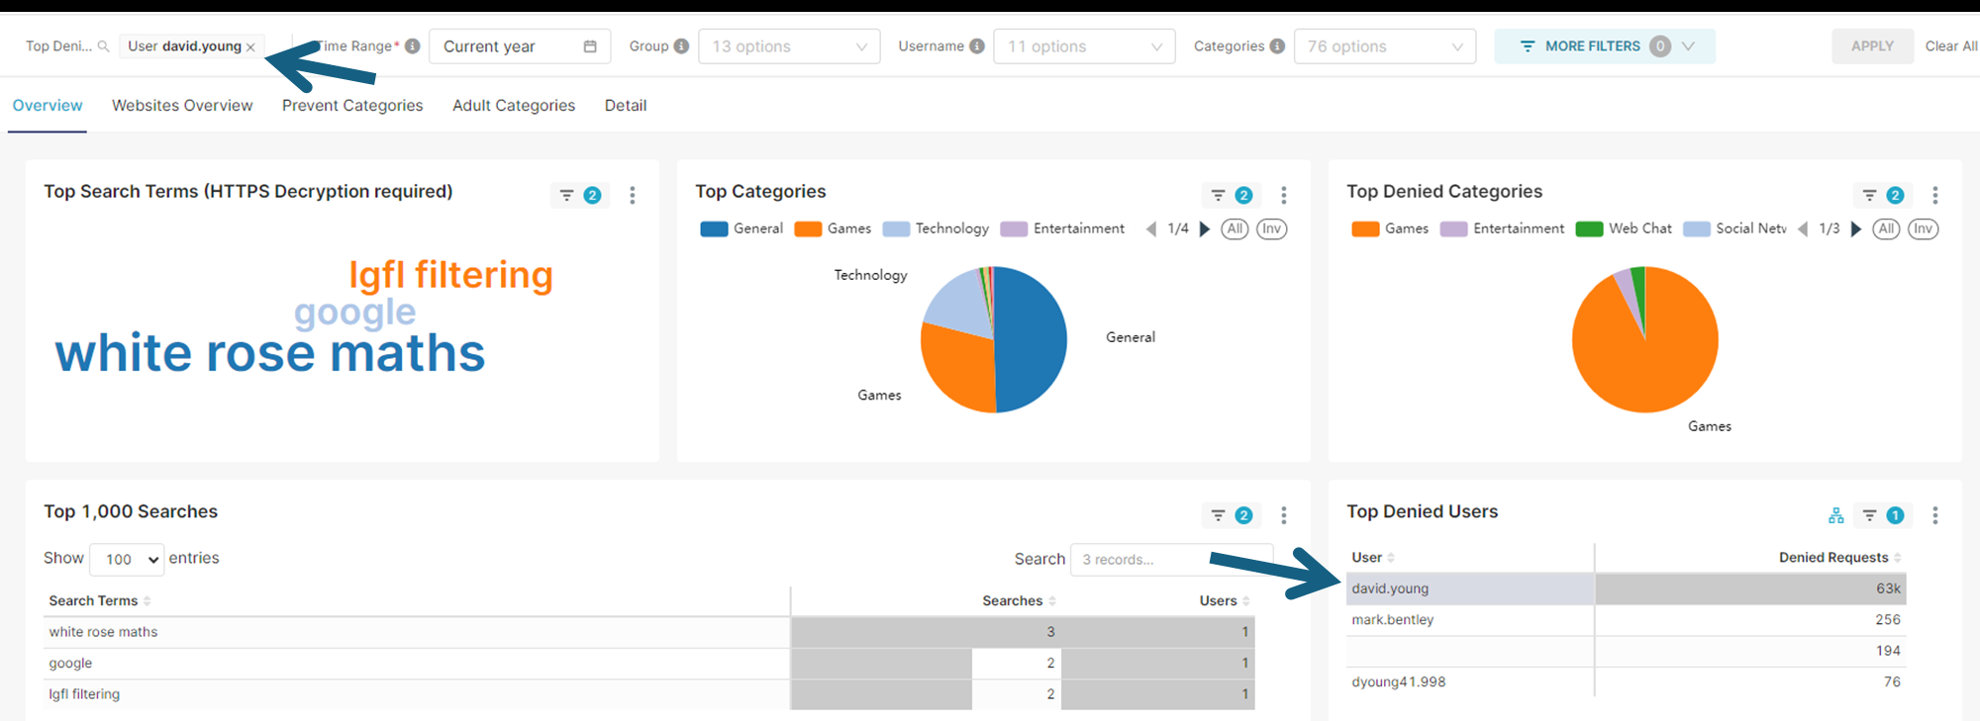The image size is (1980, 721).
Task: Click the search icon beside Top Deni...
Action: [x=103, y=46]
